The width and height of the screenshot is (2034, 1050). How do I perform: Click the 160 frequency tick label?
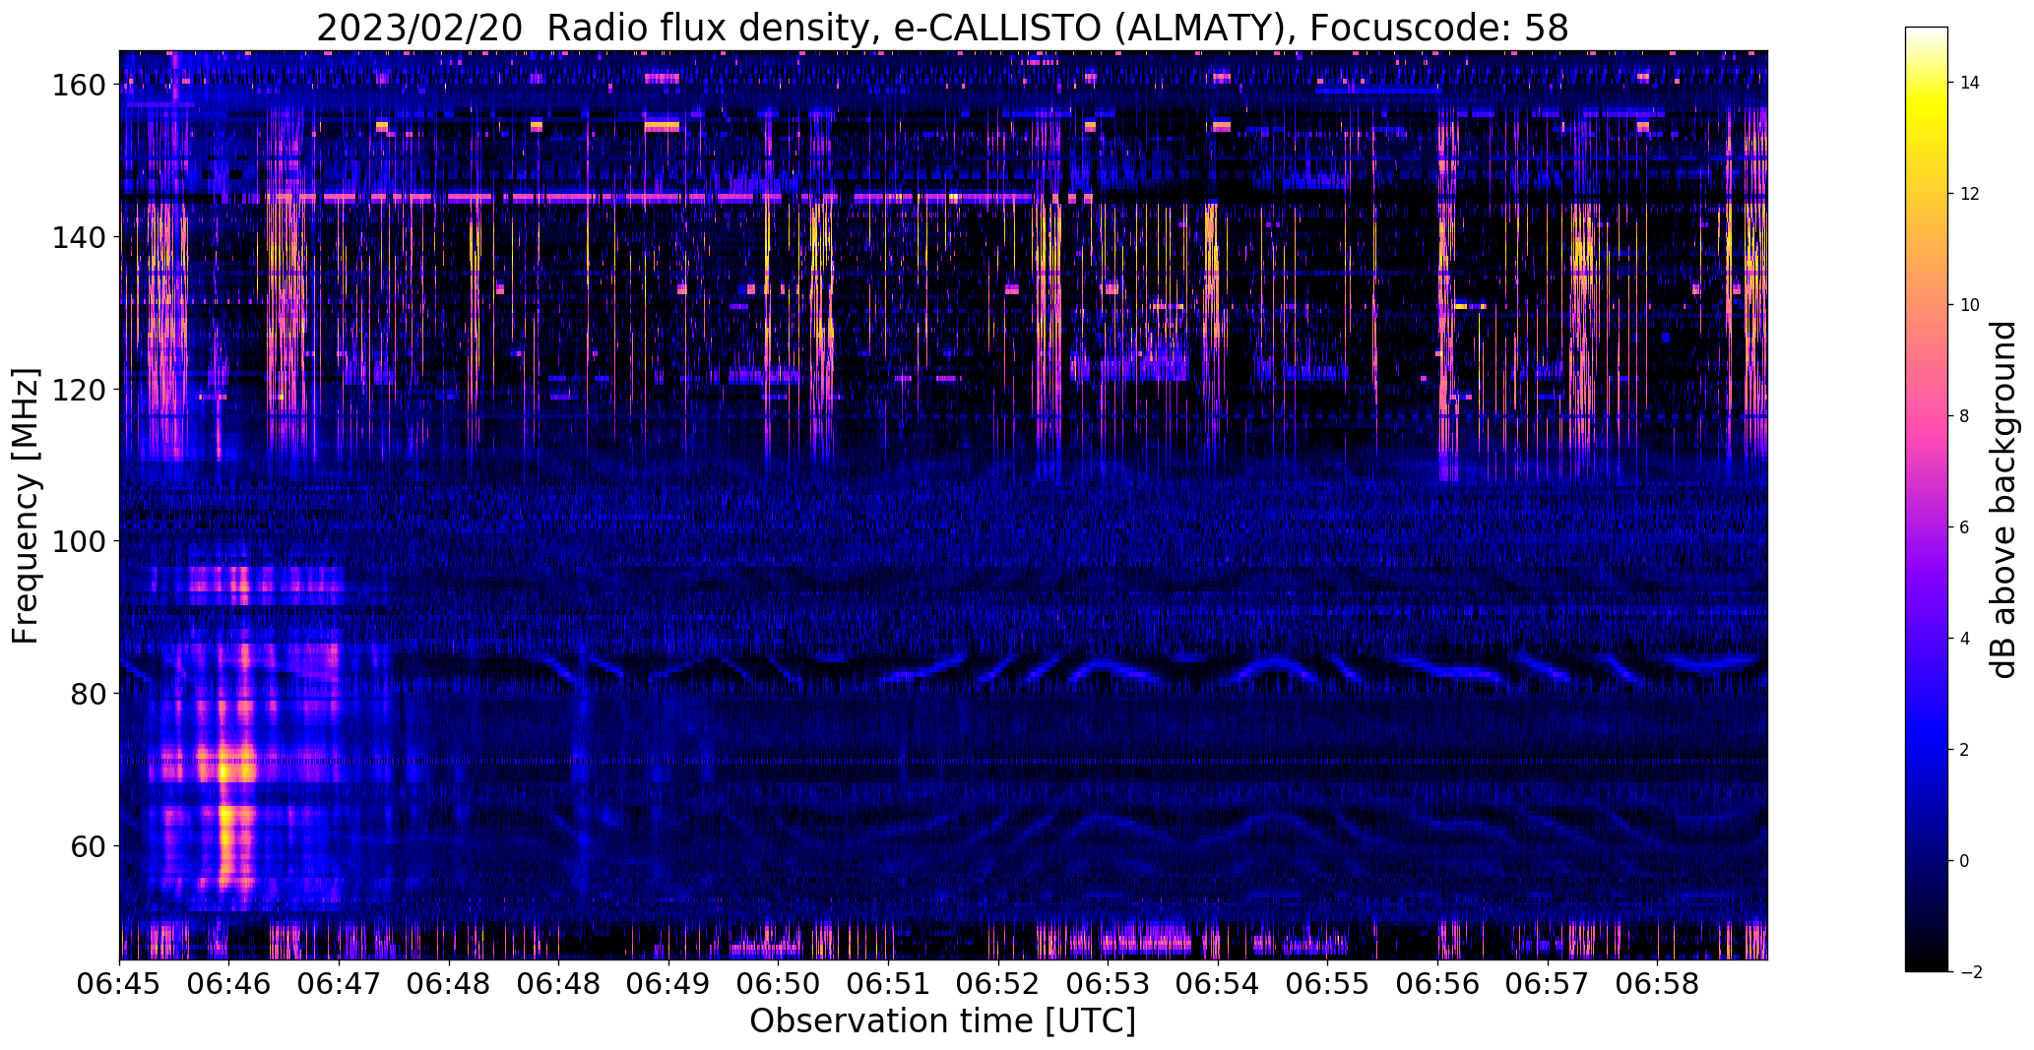81,86
